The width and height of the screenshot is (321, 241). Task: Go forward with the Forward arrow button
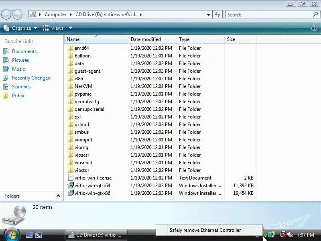tap(17, 14)
